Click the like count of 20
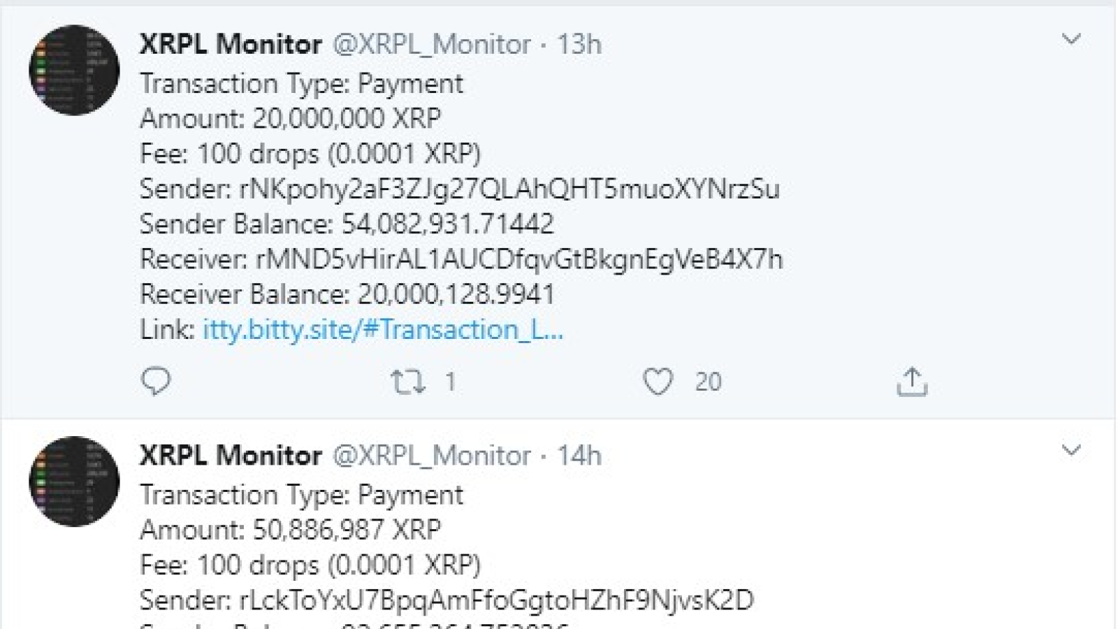 [708, 382]
